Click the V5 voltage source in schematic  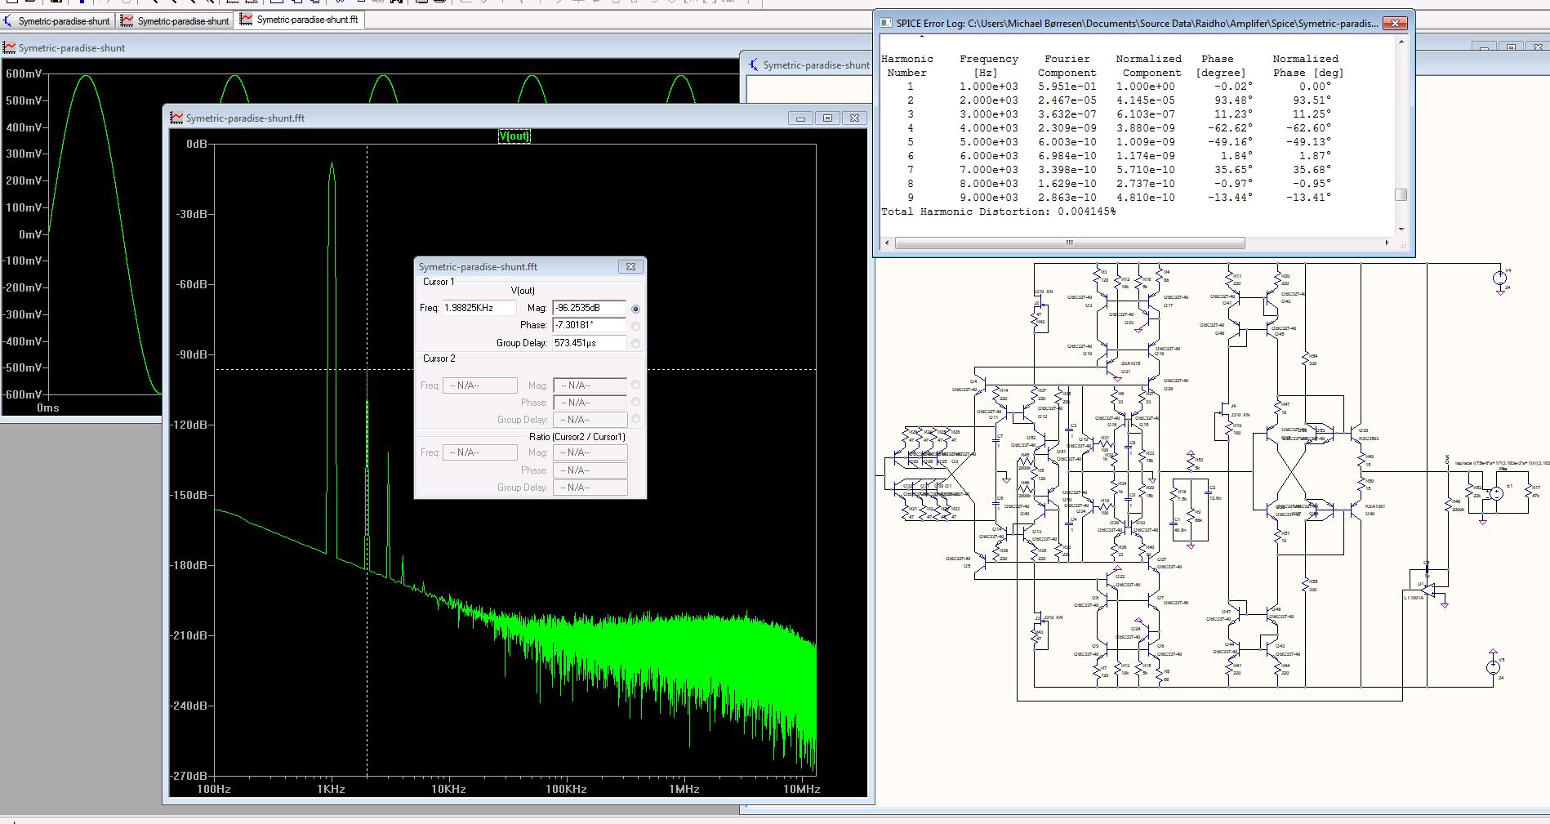[1493, 667]
